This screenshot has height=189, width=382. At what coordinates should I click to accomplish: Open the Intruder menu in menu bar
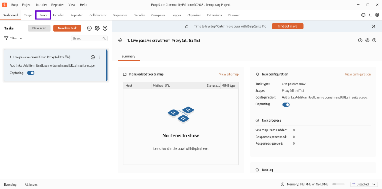point(41,5)
